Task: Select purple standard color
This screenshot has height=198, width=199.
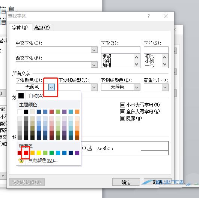Action: pos(77,153)
